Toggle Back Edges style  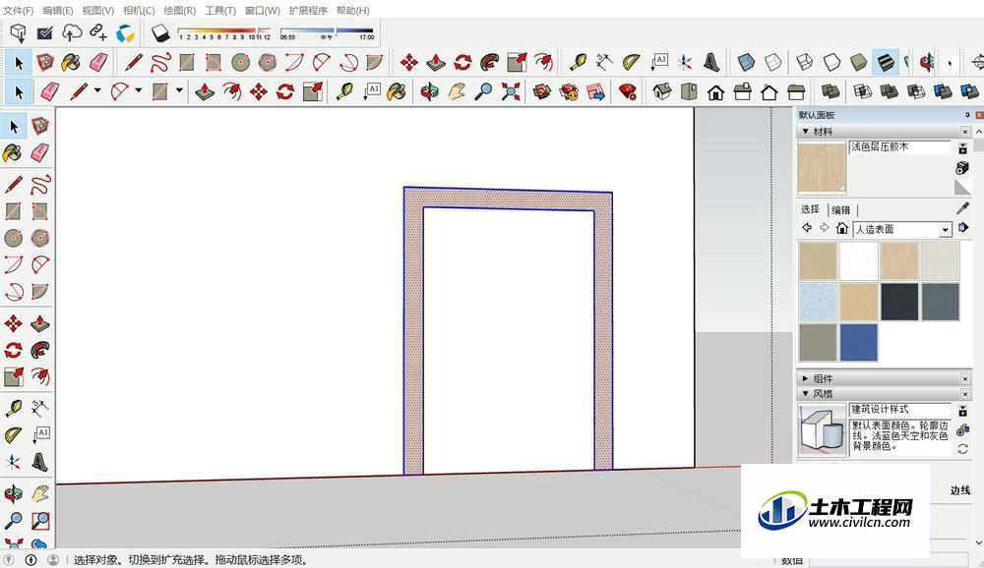click(773, 62)
